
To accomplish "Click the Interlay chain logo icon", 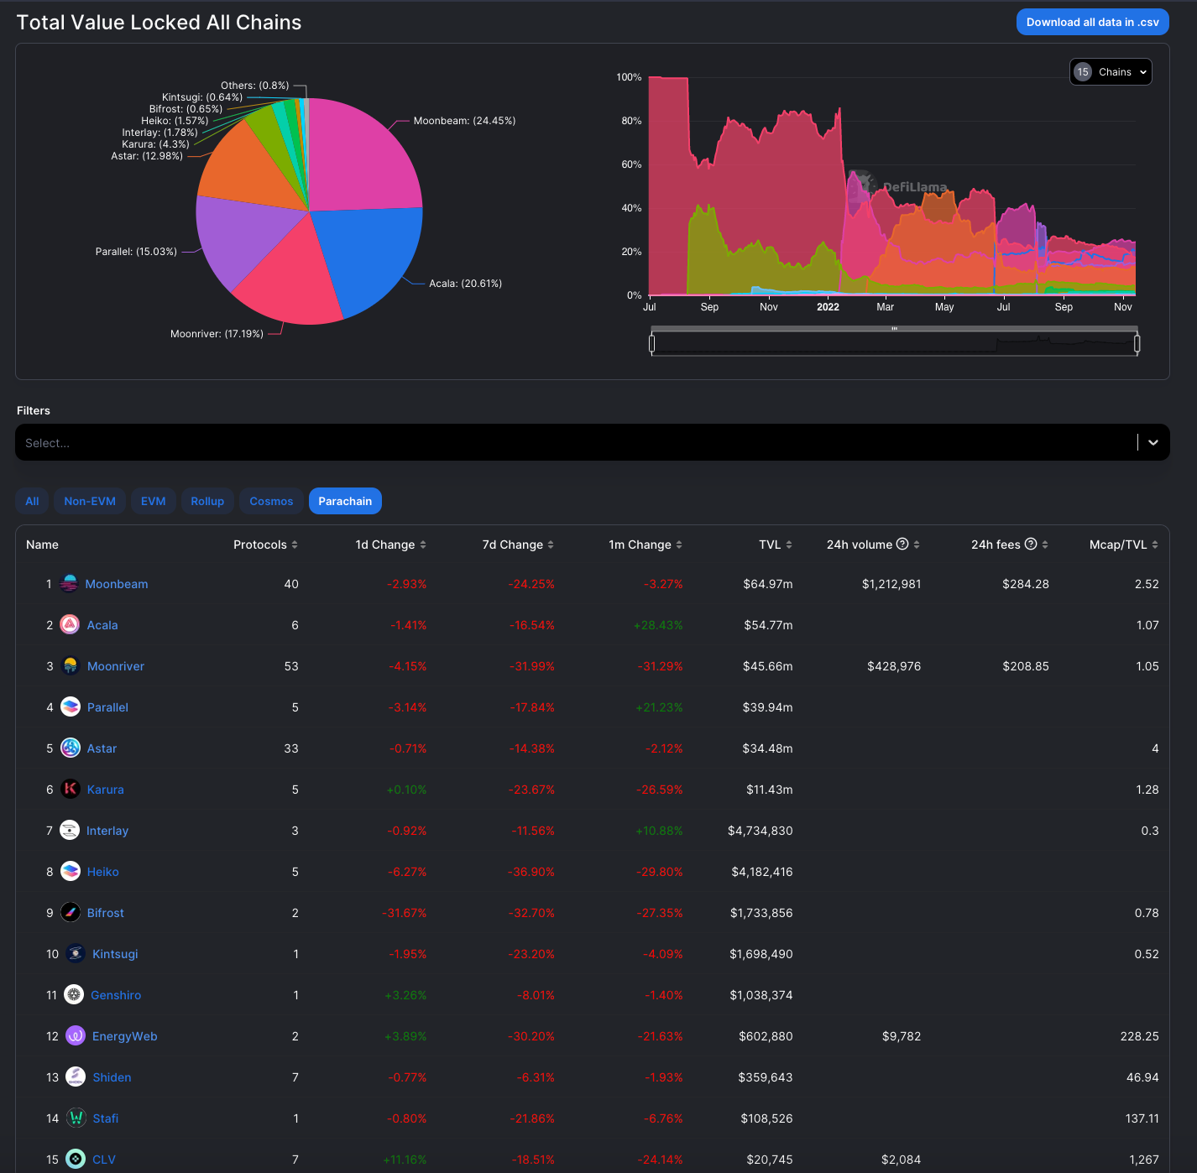I will pyautogui.click(x=70, y=830).
